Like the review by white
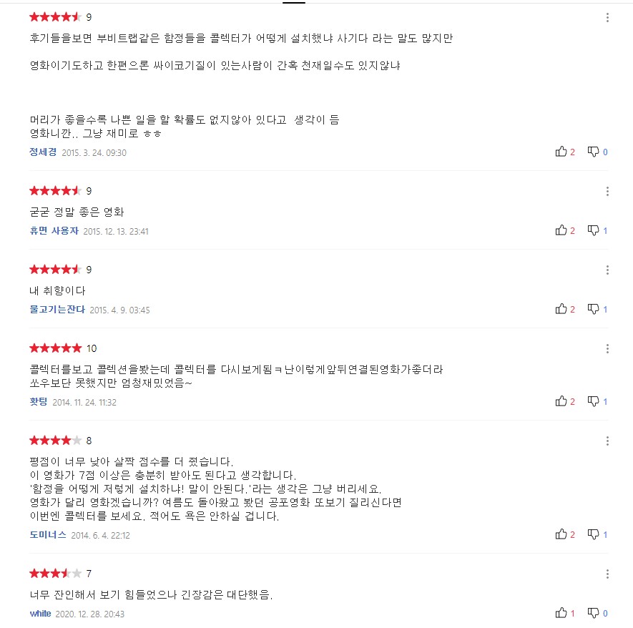This screenshot has height=628, width=633. pyautogui.click(x=561, y=613)
